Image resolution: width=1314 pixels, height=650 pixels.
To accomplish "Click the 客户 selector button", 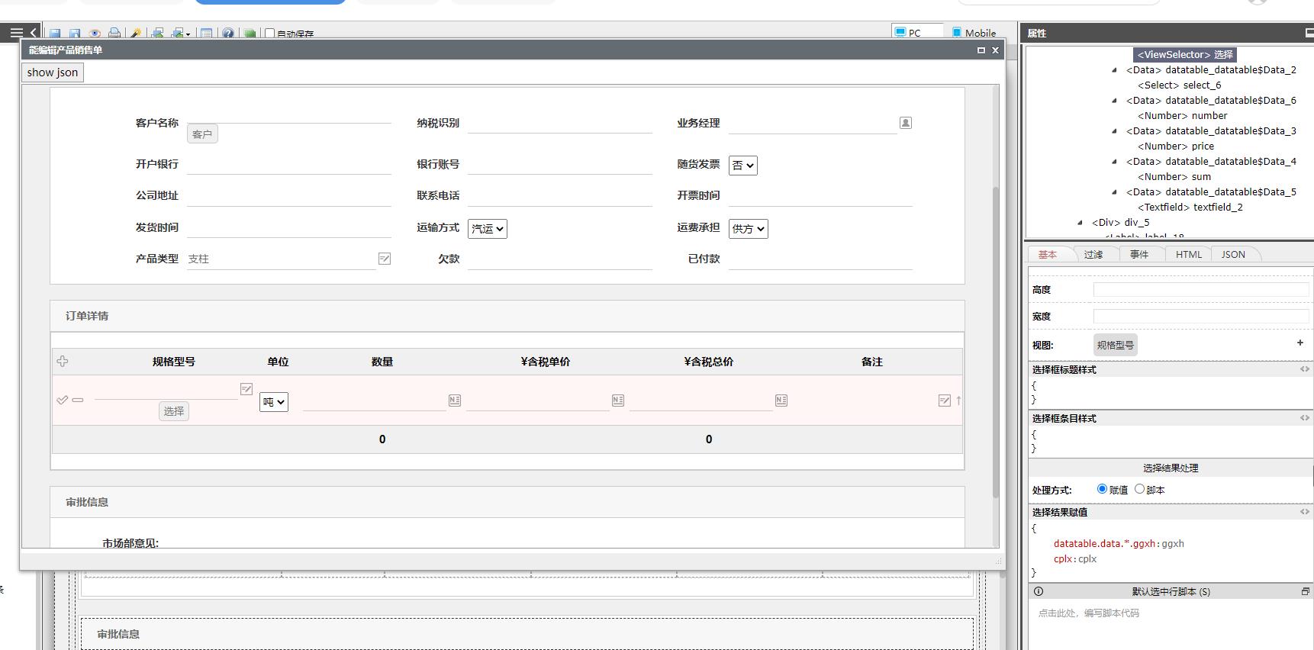I will click(x=202, y=134).
